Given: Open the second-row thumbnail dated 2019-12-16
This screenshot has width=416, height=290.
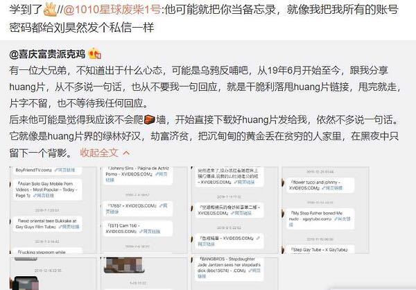Looking at the screenshot, I should point(53,273).
